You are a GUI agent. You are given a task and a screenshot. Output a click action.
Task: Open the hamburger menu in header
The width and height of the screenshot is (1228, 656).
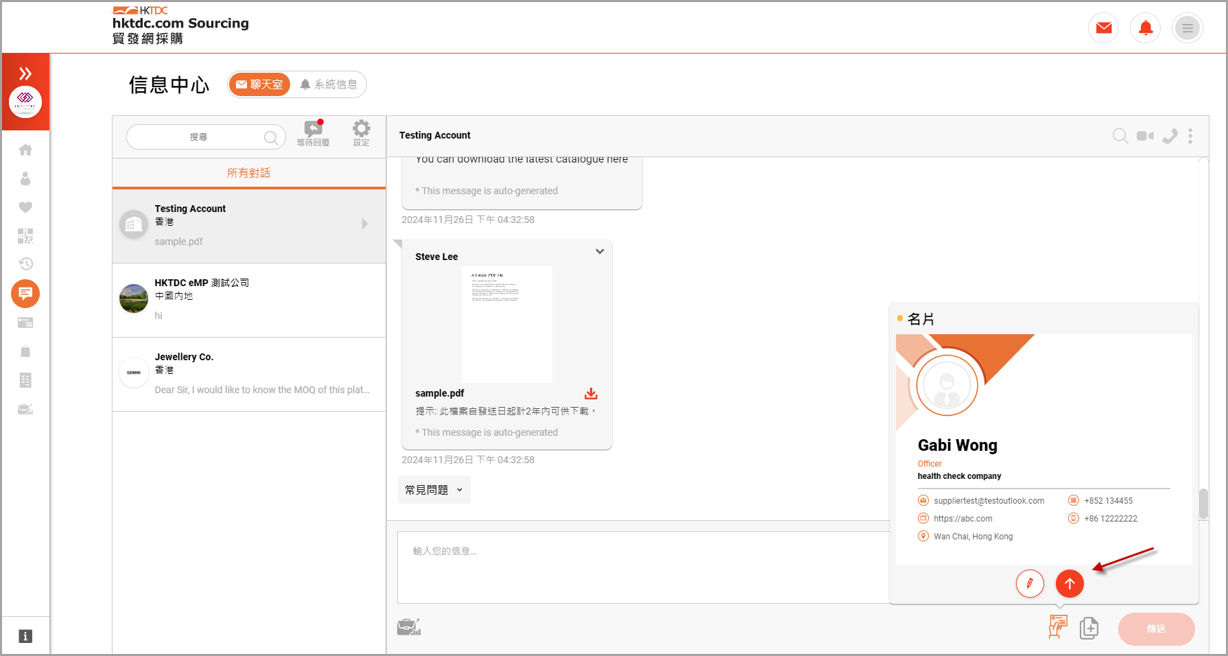[x=1188, y=28]
